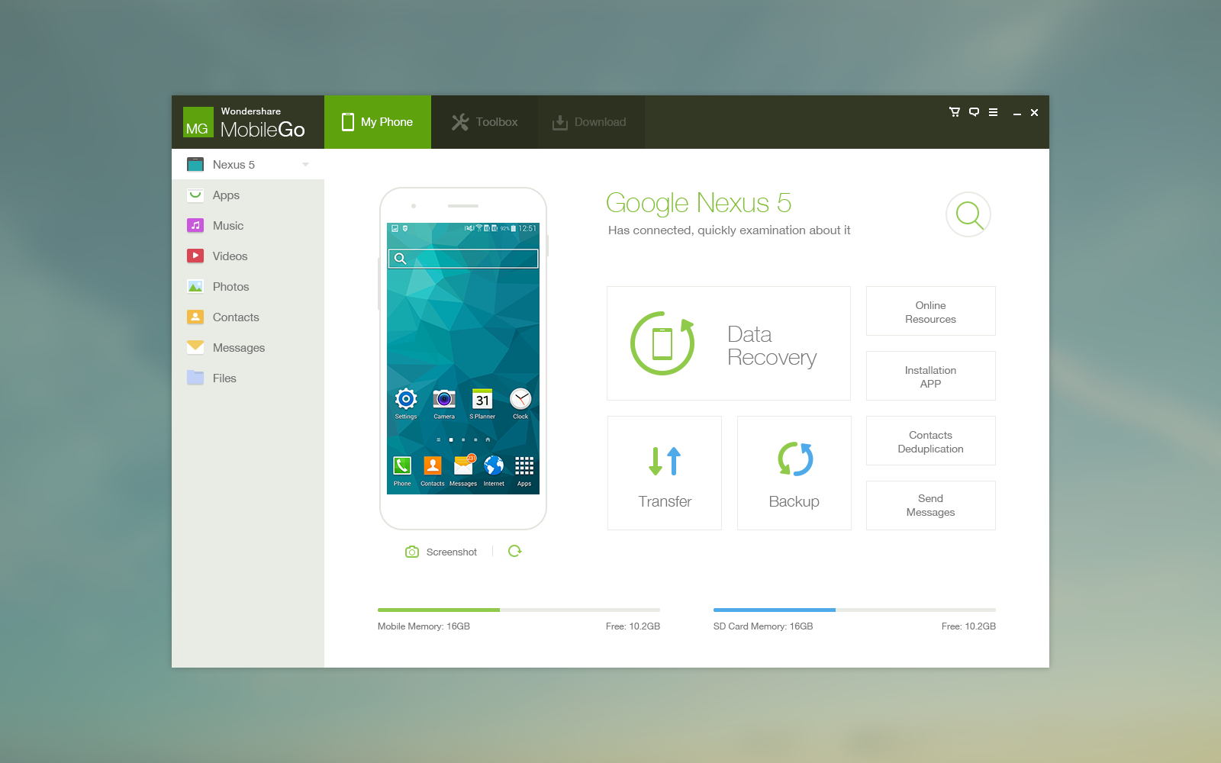Click the 'Free: 10.2GB' label under SD Card Memory
The height and width of the screenshot is (763, 1221).
click(968, 626)
